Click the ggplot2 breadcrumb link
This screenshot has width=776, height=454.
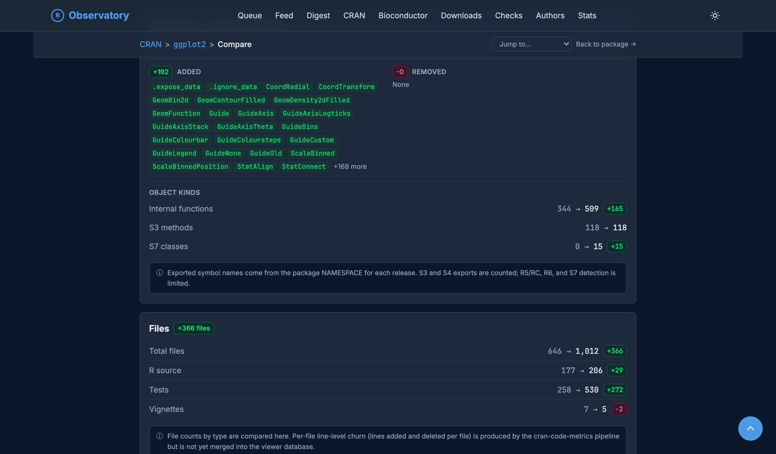pyautogui.click(x=189, y=44)
